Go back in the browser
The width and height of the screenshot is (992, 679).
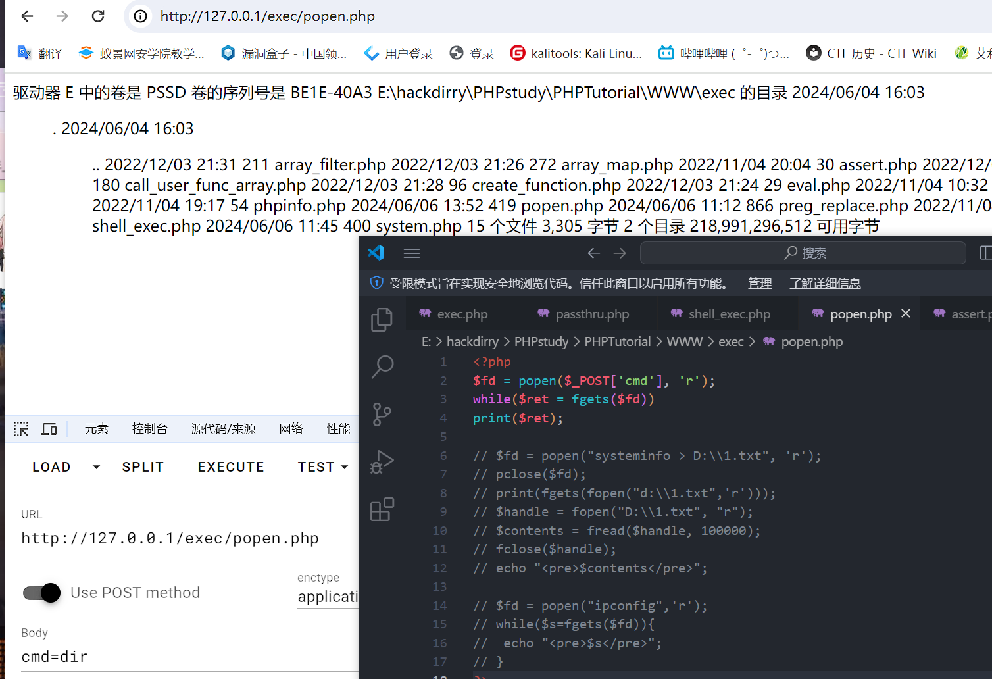(x=27, y=16)
